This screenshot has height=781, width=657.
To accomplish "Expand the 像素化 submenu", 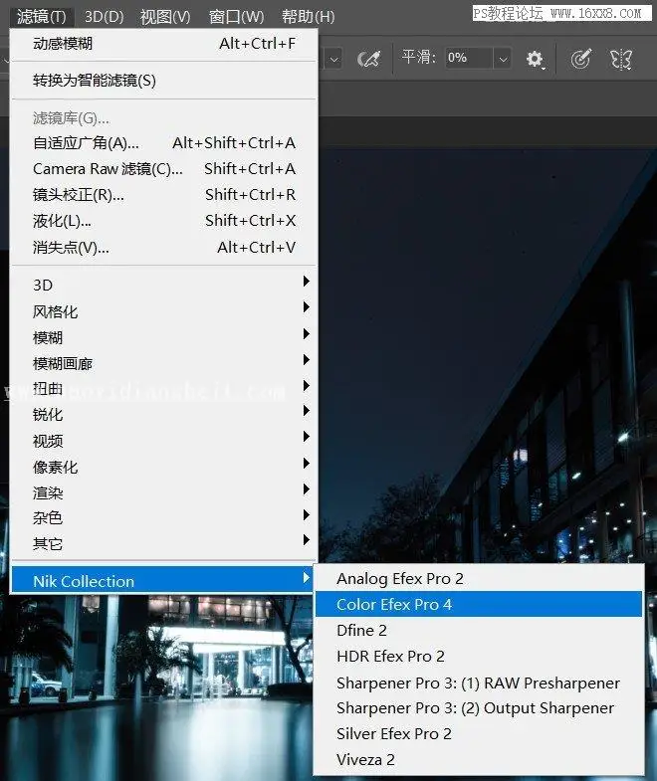I will coord(164,467).
